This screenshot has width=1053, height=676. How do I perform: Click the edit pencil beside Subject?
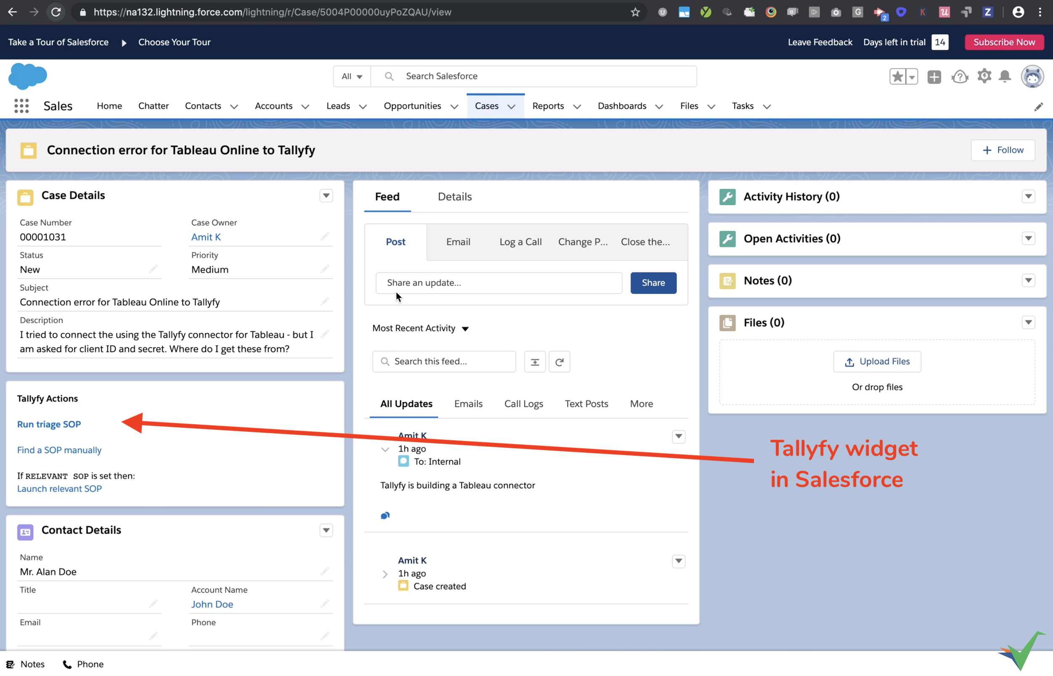pyautogui.click(x=325, y=301)
